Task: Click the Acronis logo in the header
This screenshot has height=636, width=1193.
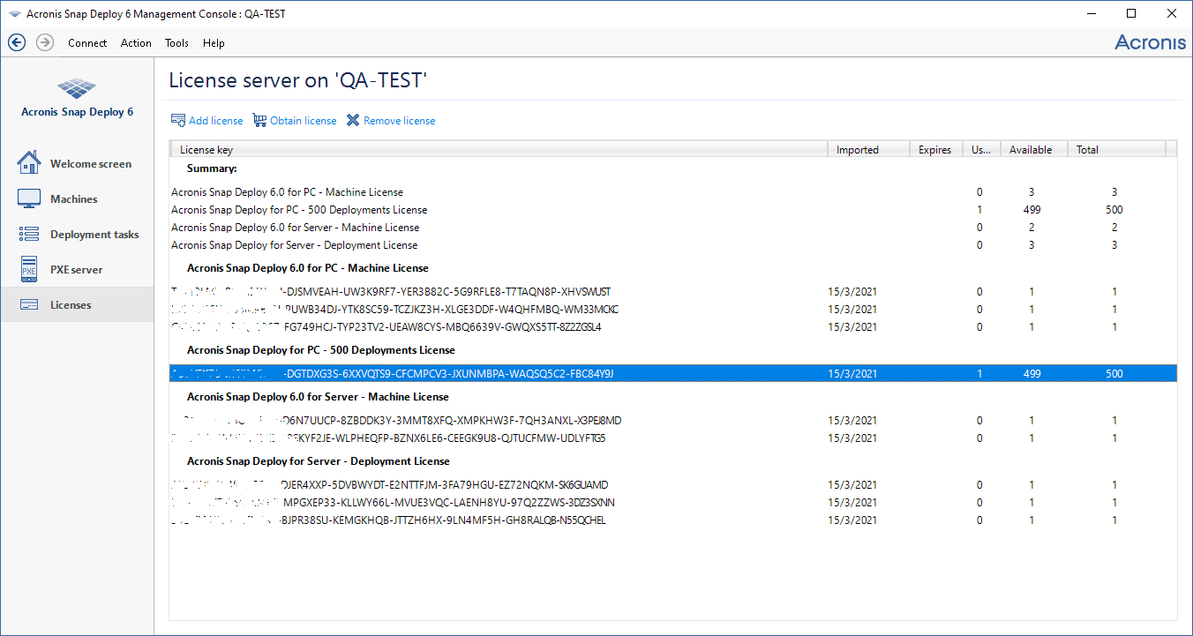Action: point(1150,42)
